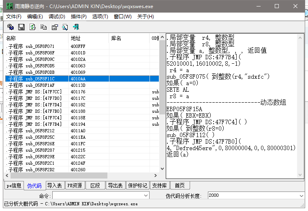Switch to the 导入表 tab
This screenshot has height=211, width=308.
point(55,185)
